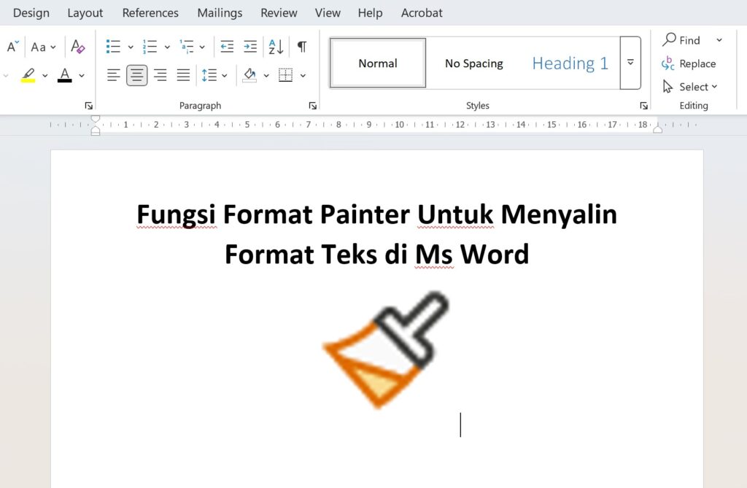Screen dimensions: 747x488
Task: Click the Replace button
Action: 689,63
